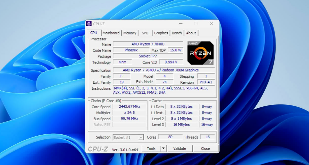Click the Validate button
This screenshot has width=309, height=165.
180,149
